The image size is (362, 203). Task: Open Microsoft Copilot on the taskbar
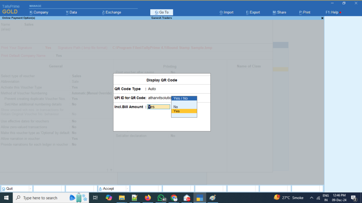tap(109, 197)
